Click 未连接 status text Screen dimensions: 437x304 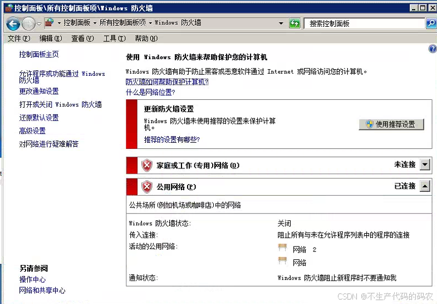405,165
